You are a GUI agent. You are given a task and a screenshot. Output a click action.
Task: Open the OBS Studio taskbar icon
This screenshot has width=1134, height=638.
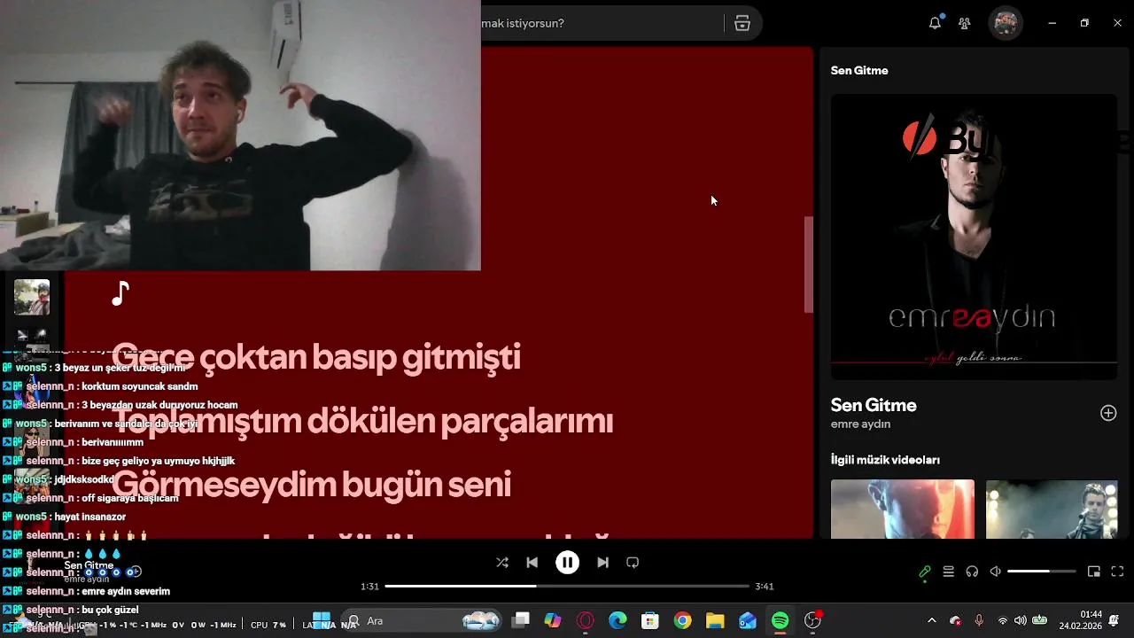pos(812,621)
